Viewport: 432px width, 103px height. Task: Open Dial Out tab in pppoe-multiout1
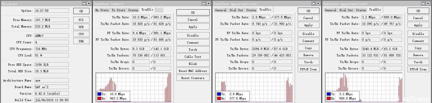(237, 10)
